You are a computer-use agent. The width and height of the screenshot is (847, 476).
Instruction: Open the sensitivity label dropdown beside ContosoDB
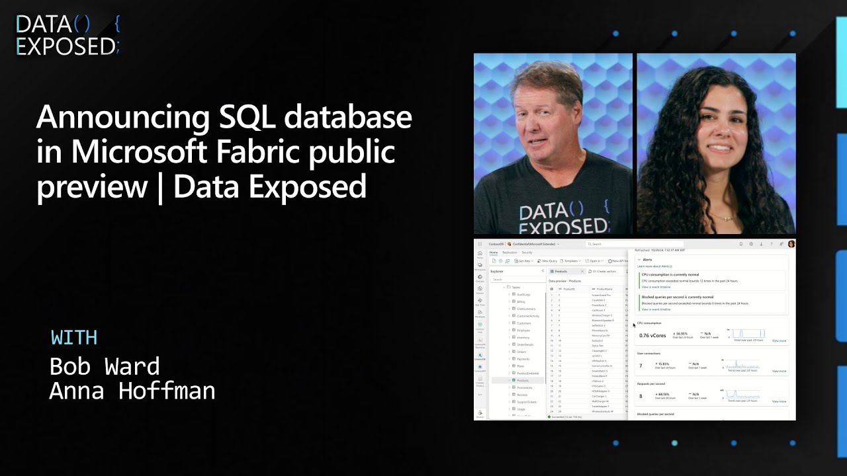click(x=558, y=244)
